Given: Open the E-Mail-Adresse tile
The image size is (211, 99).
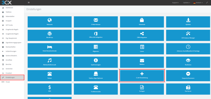Looking at the screenshot, I should click(x=96, y=22).
